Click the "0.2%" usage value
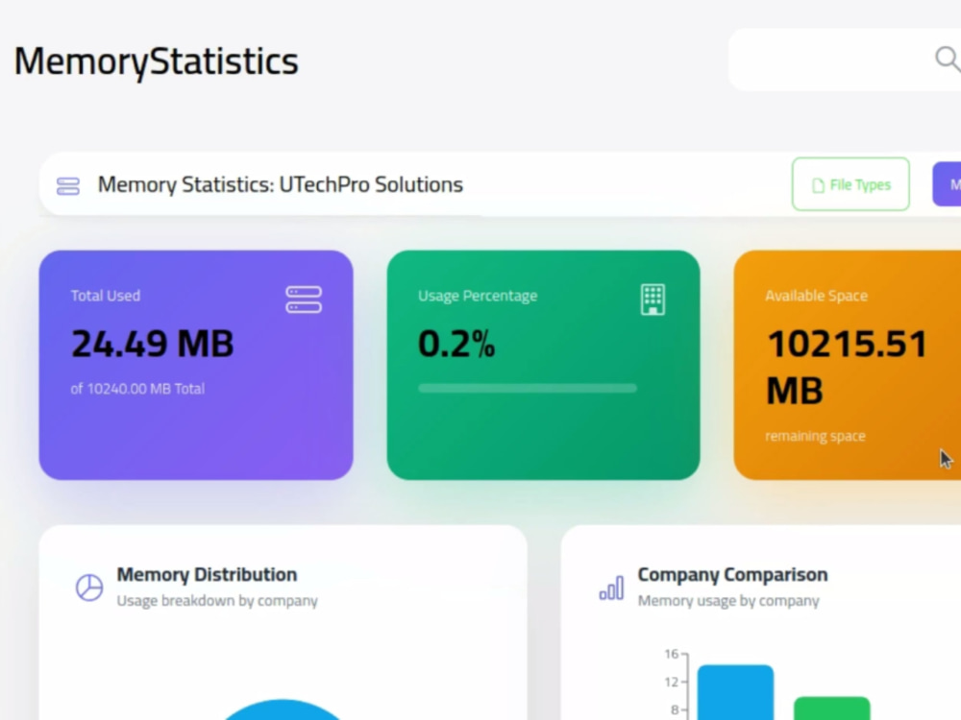 [x=456, y=344]
